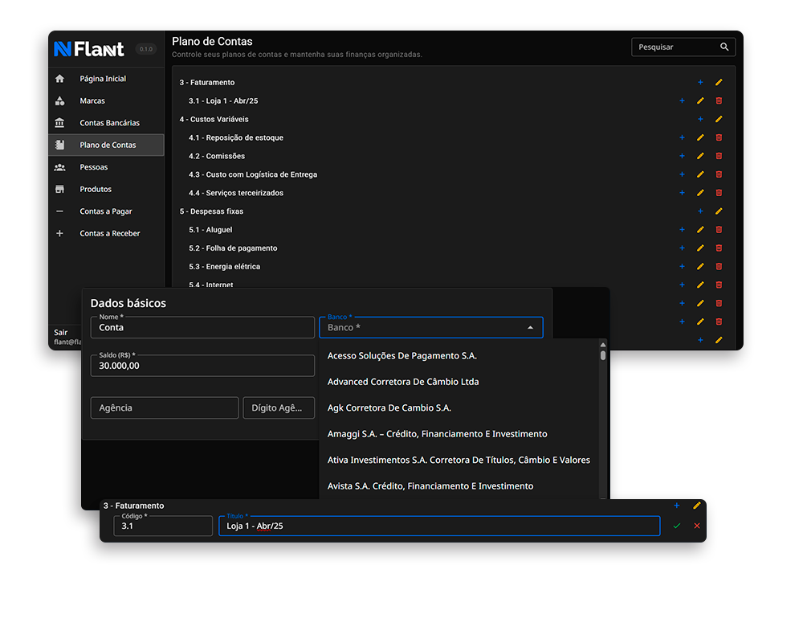The width and height of the screenshot is (803, 643).
Task: Click the Agência input field
Action: point(164,408)
